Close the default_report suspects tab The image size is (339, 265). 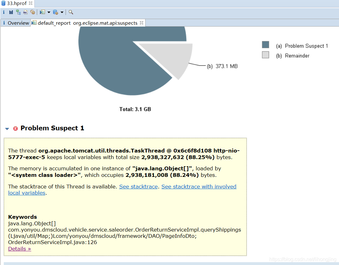(x=142, y=23)
